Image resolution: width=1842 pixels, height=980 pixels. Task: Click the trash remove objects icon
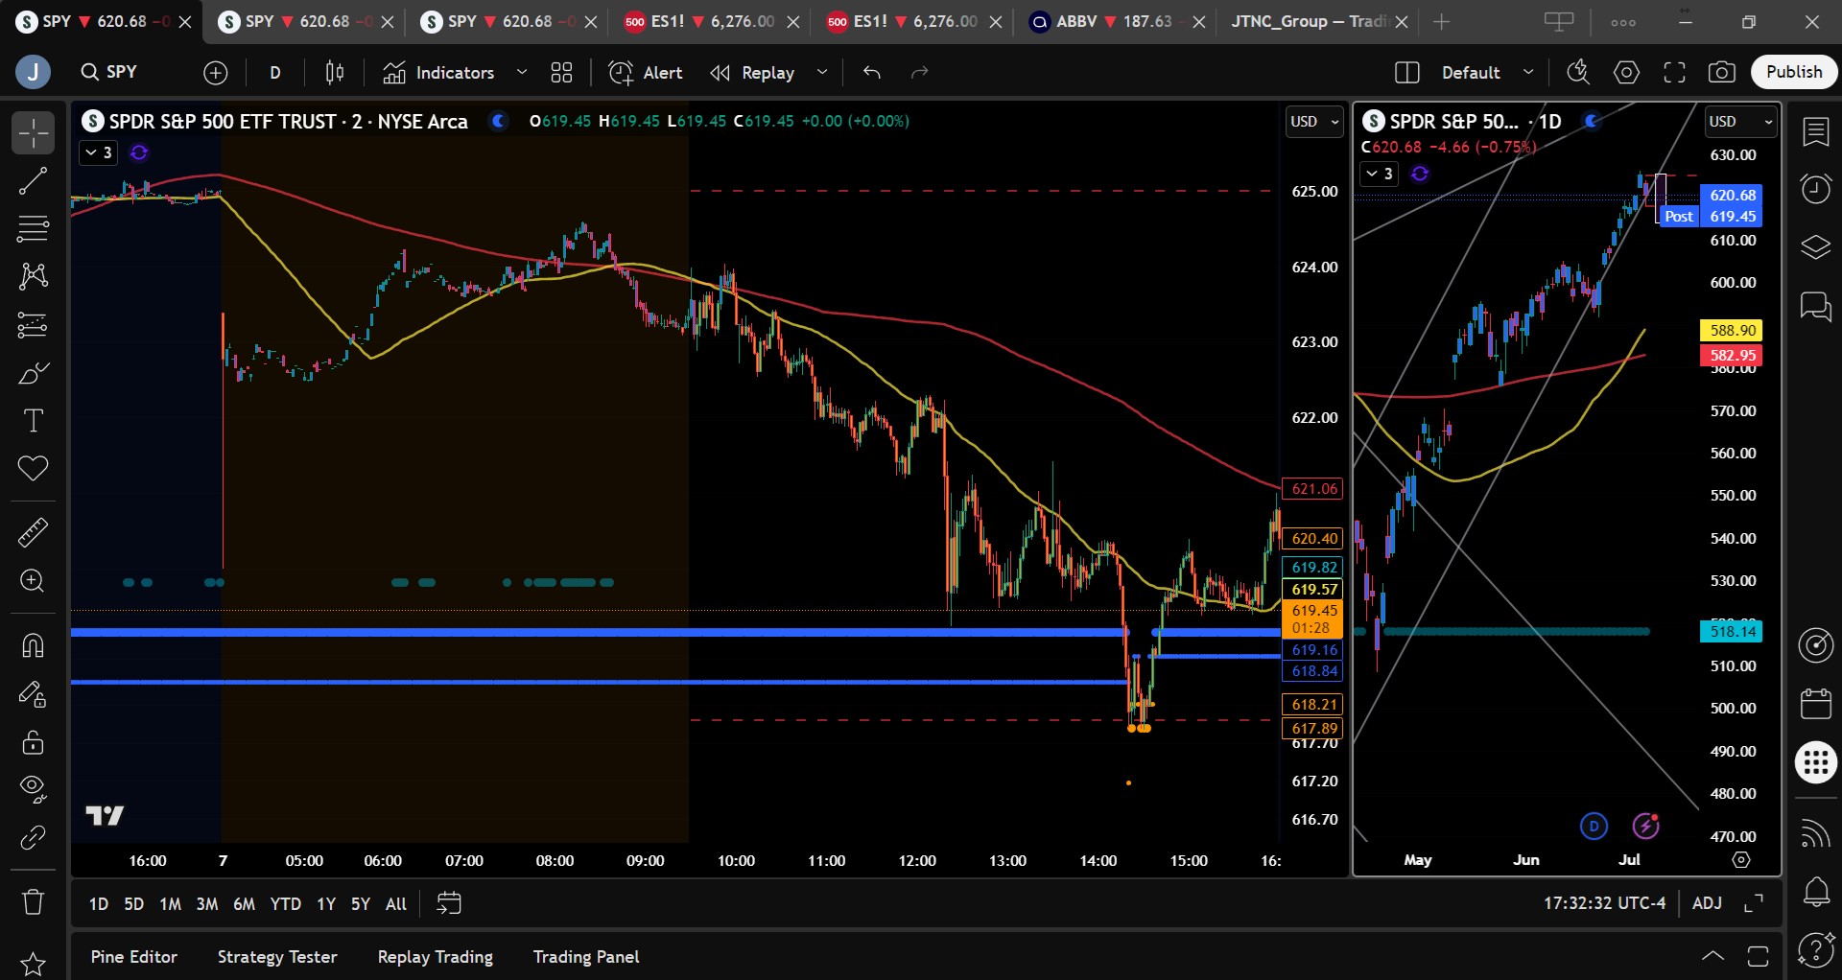coord(33,901)
